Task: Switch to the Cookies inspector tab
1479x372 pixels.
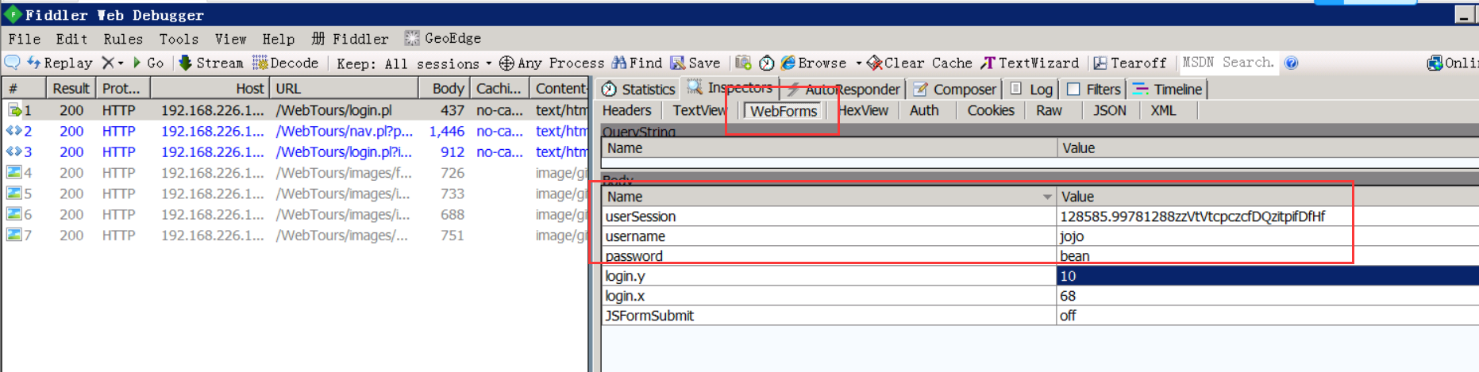Action: click(990, 111)
